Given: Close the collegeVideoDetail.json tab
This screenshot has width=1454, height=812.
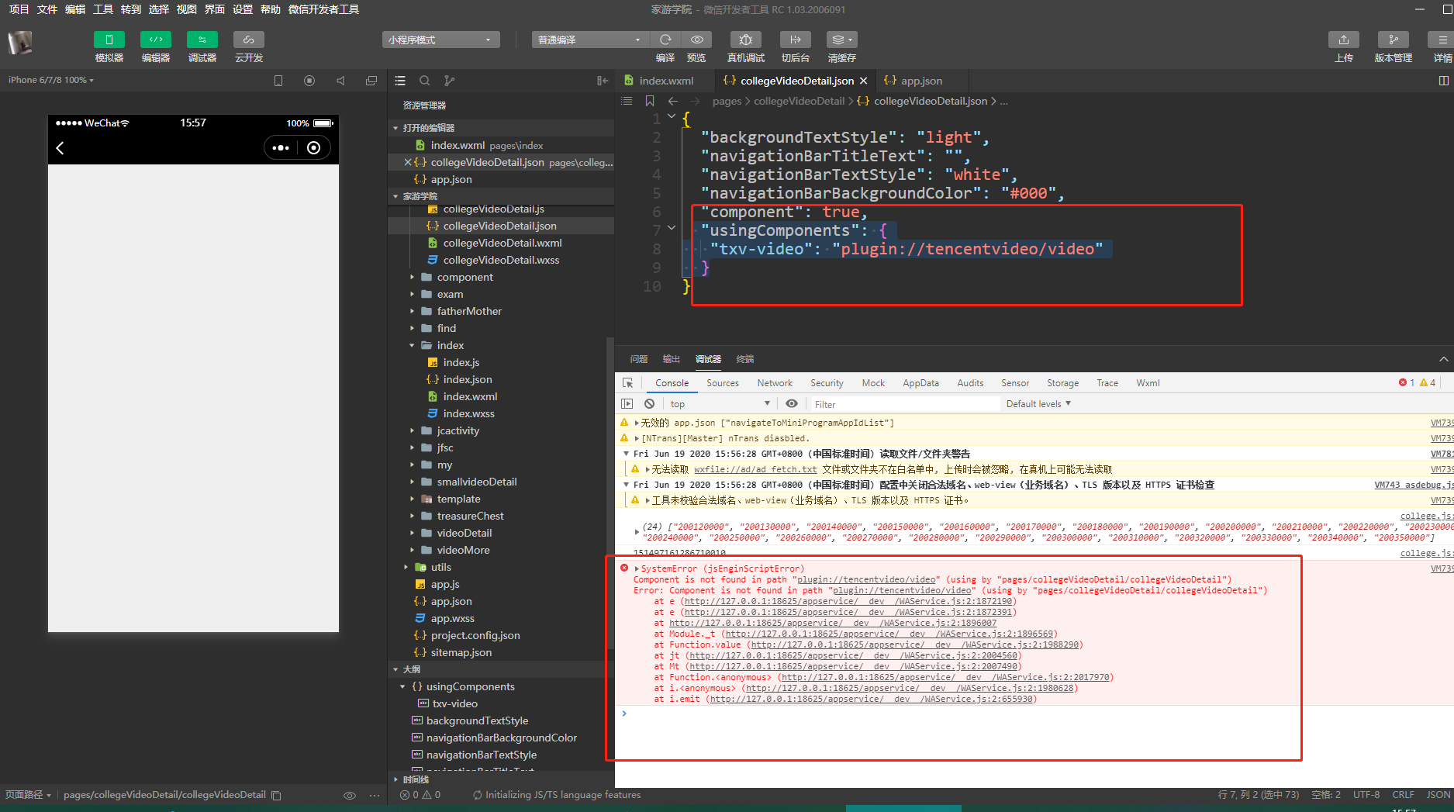Looking at the screenshot, I should coord(863,81).
